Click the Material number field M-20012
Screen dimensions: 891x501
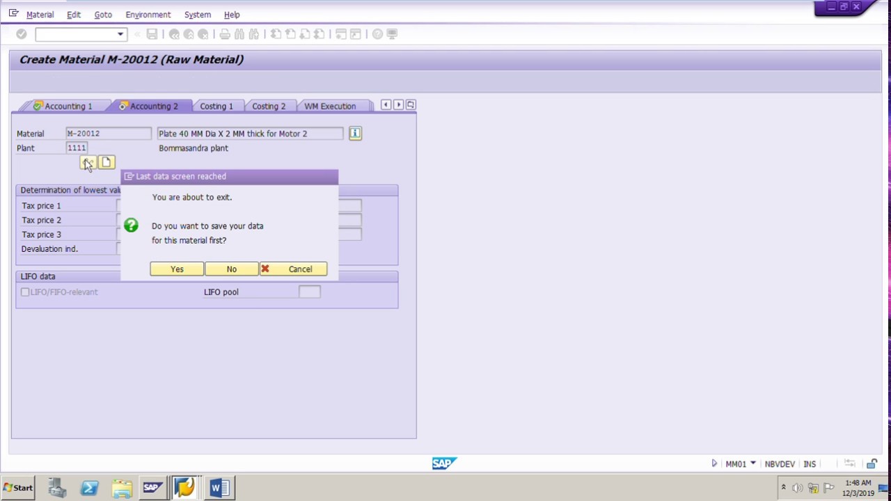point(108,134)
